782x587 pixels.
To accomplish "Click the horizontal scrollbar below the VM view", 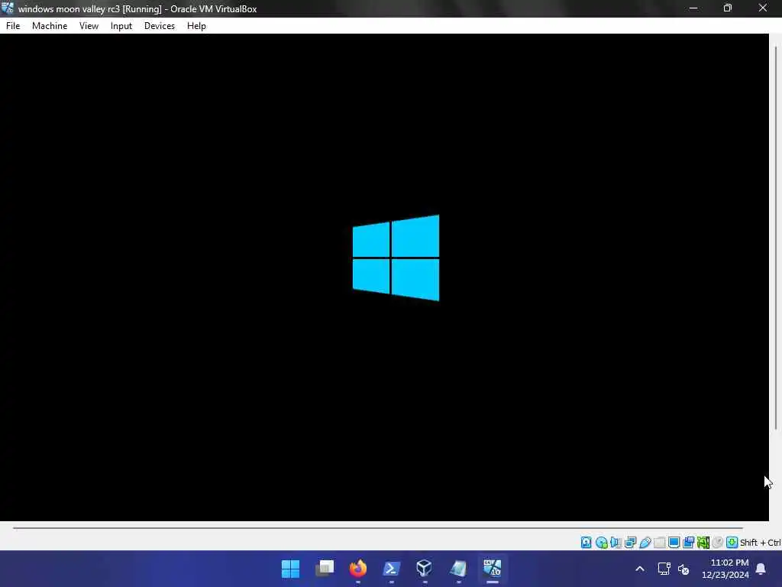I will point(378,527).
